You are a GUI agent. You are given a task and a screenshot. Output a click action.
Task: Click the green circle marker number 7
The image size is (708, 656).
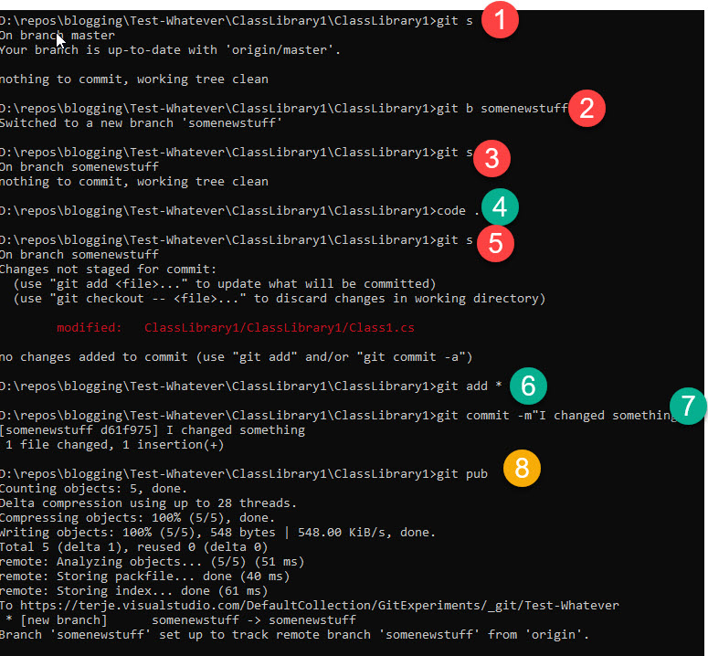click(x=687, y=405)
